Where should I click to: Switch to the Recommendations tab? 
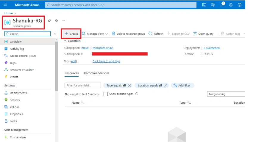tap(96, 73)
